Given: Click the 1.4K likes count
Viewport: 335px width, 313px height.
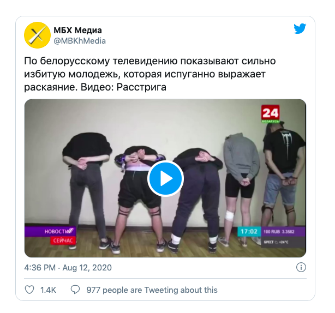Looking at the screenshot, I should (x=48, y=290).
